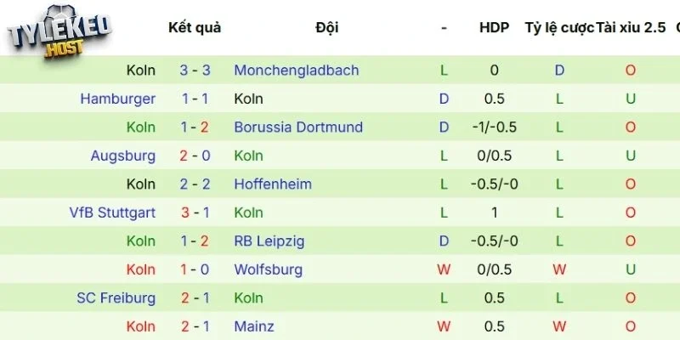The image size is (680, 340).
Task: Open the RB Leipzig team link
Action: (269, 241)
